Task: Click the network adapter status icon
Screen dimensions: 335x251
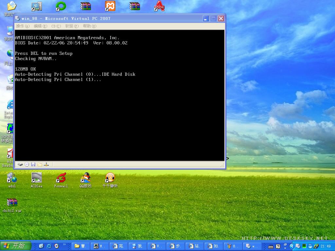Action: [46, 165]
